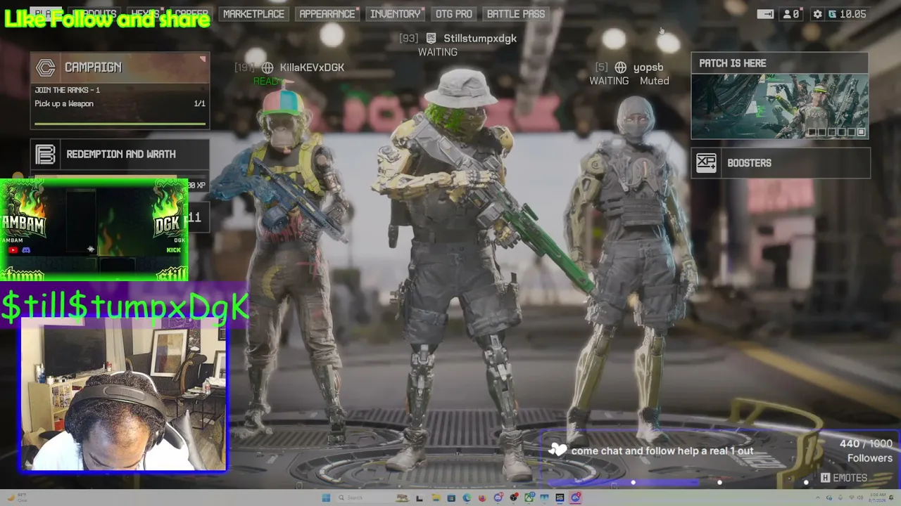Click the globe icon beside yopsb
The image size is (901, 506).
tap(620, 67)
